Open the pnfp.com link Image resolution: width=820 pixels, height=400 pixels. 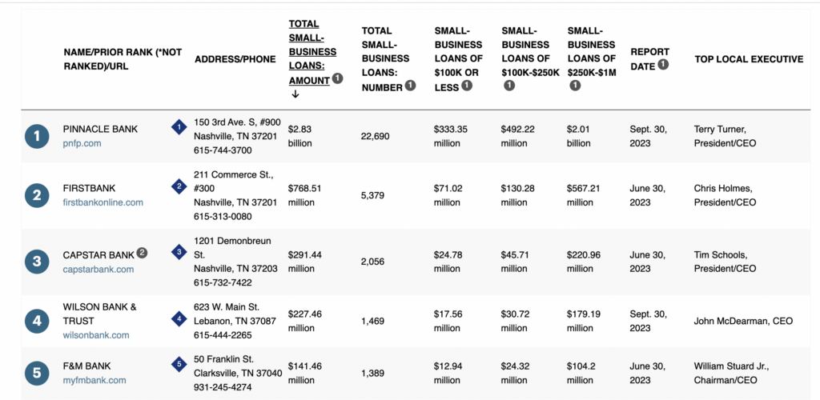(82, 143)
